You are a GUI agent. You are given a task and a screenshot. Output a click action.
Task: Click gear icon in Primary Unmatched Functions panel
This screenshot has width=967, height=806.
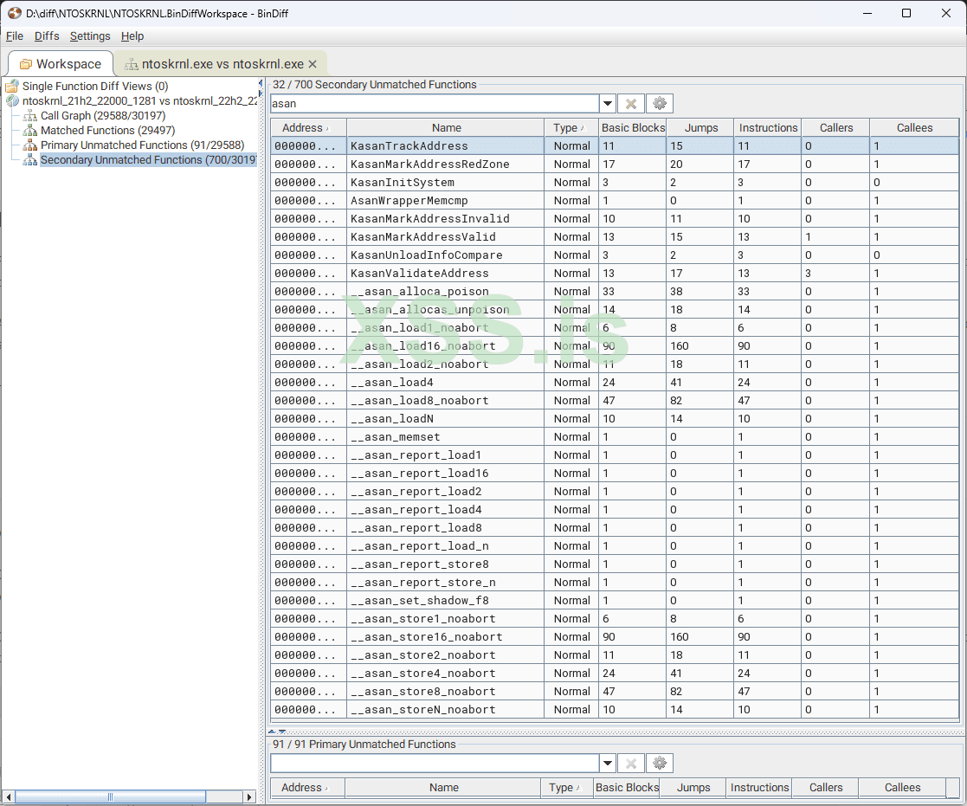click(x=660, y=764)
